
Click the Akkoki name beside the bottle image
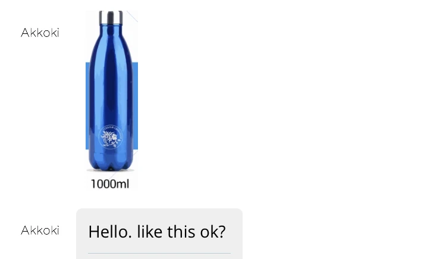(x=40, y=33)
